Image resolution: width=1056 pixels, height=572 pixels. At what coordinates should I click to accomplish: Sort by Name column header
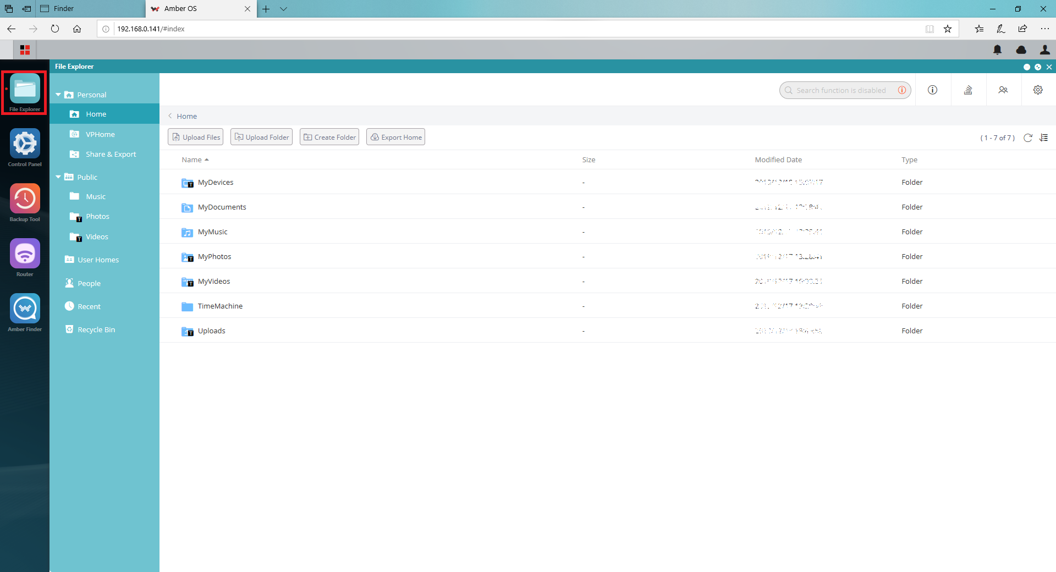pyautogui.click(x=195, y=159)
